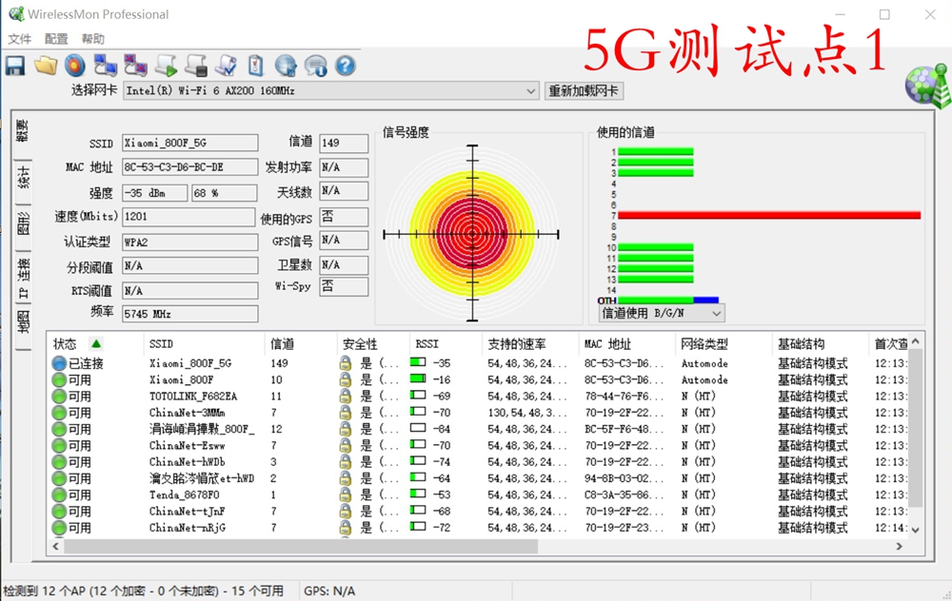Stop logging with the scroll stop icon
The width and height of the screenshot is (952, 601).
coord(195,65)
